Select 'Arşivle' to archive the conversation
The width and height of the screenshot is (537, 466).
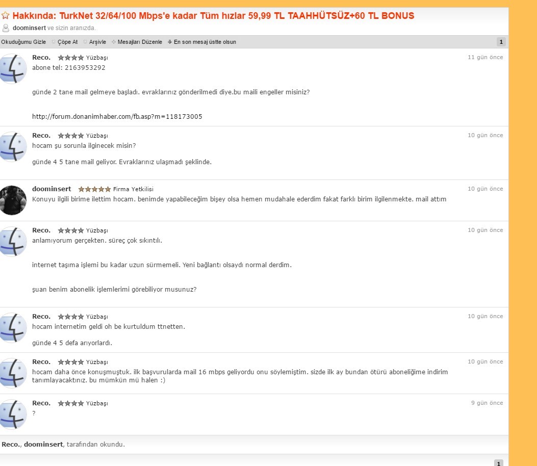pyautogui.click(x=94, y=42)
